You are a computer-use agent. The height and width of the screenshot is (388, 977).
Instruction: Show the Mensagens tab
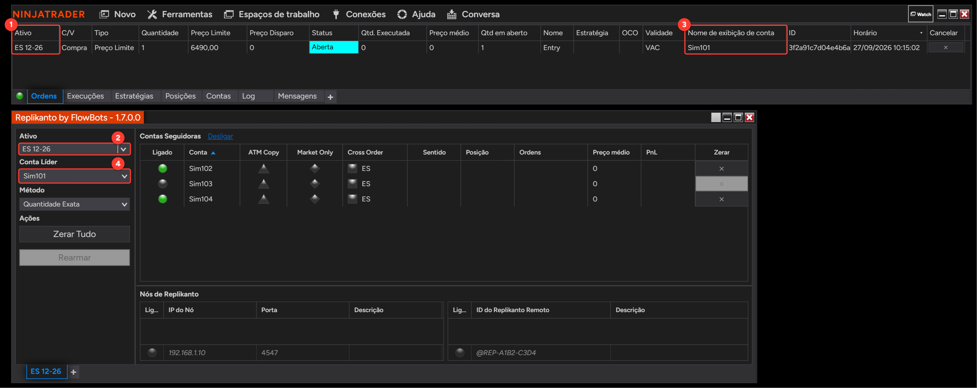pos(297,96)
